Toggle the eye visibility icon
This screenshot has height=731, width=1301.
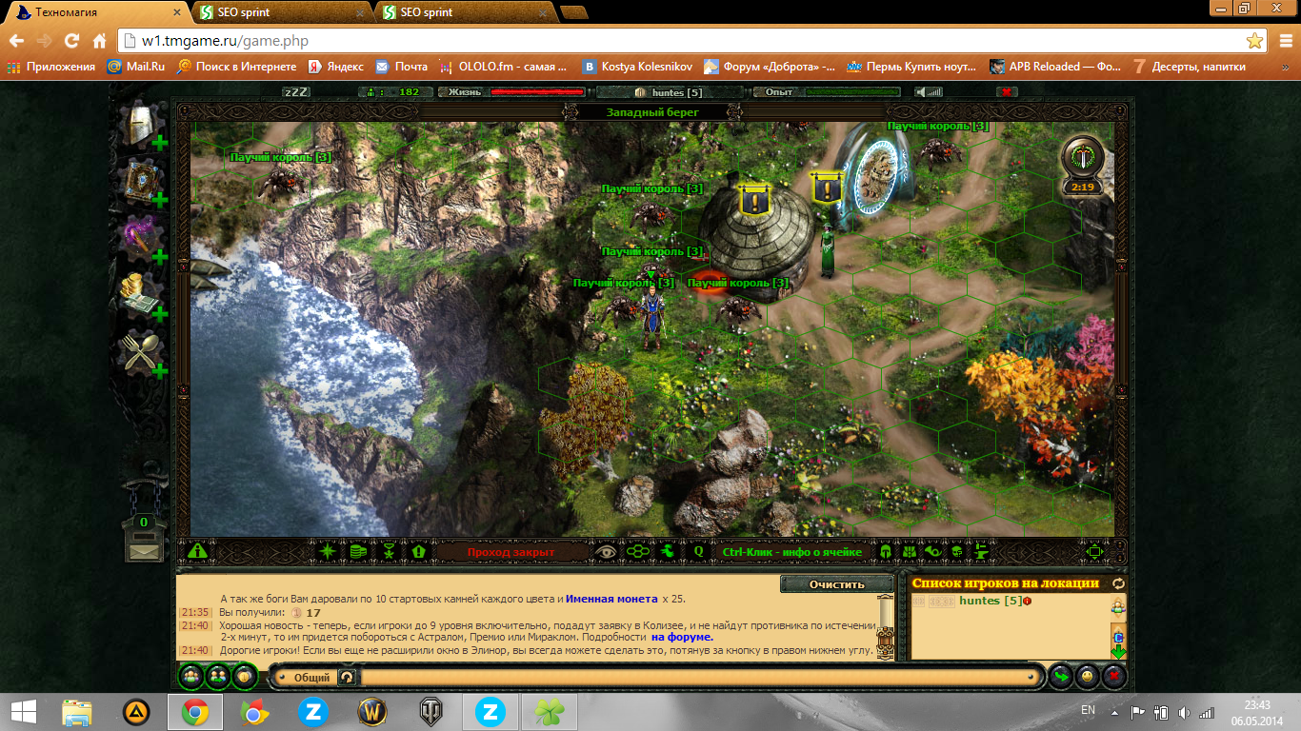pyautogui.click(x=605, y=551)
